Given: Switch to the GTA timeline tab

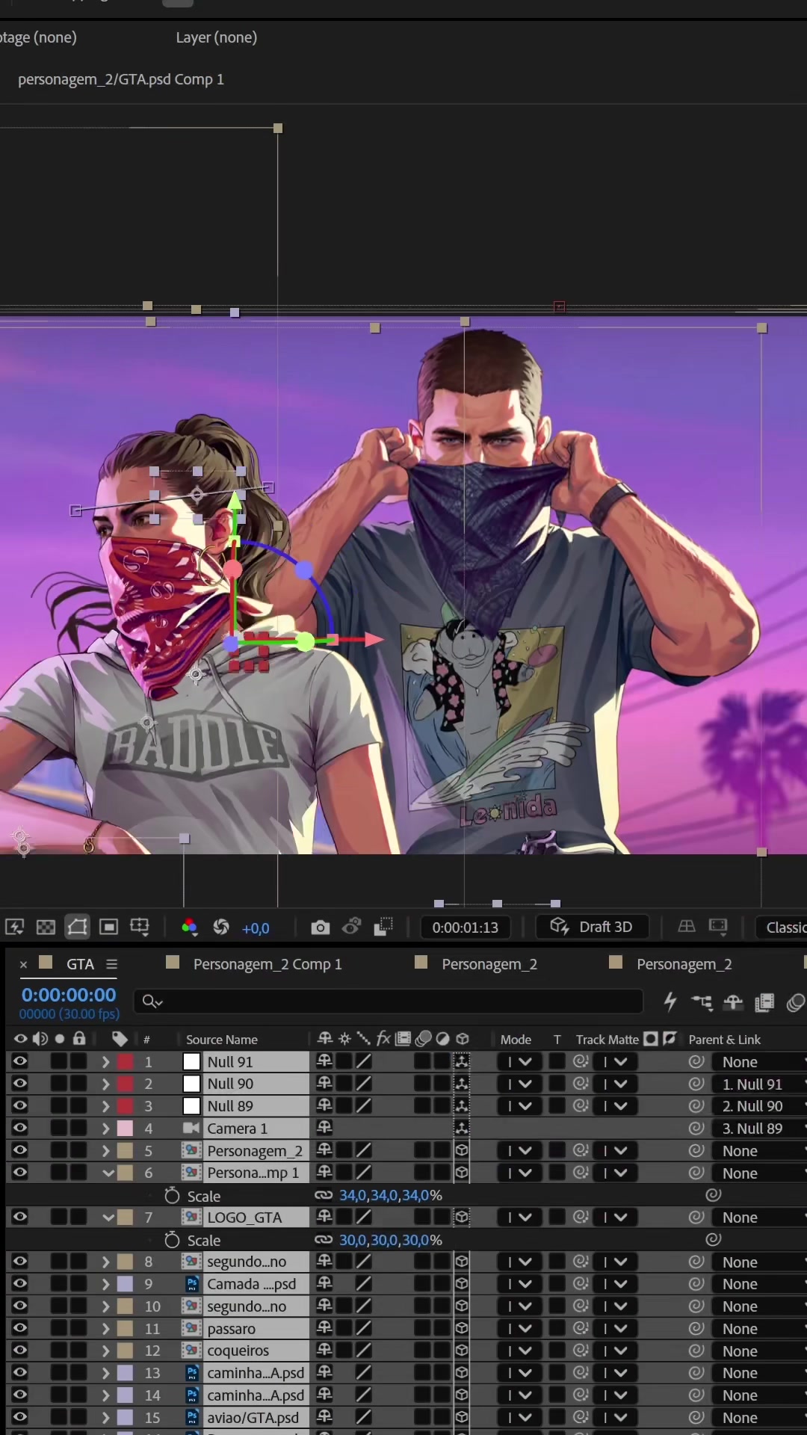Looking at the screenshot, I should click(80, 963).
